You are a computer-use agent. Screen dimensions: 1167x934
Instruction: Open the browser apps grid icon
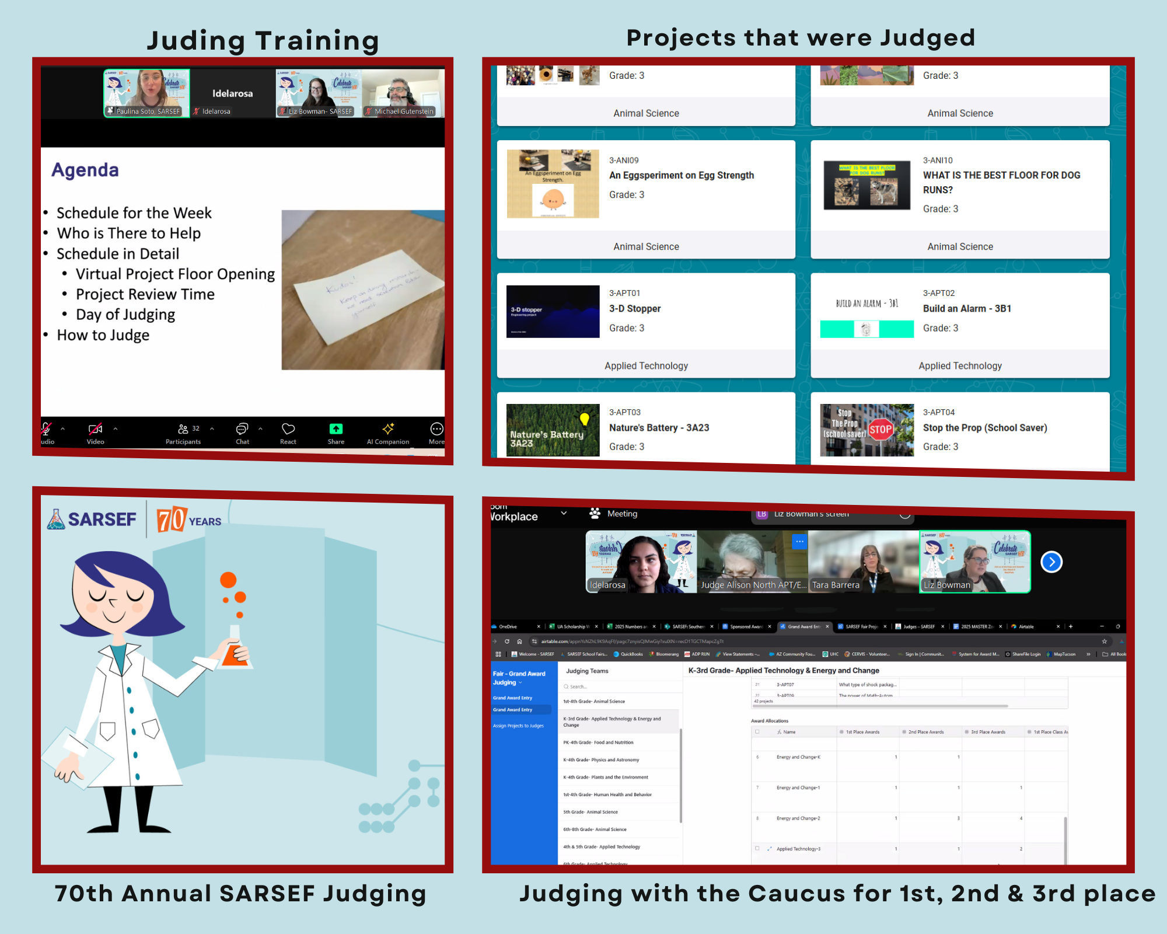click(x=498, y=654)
